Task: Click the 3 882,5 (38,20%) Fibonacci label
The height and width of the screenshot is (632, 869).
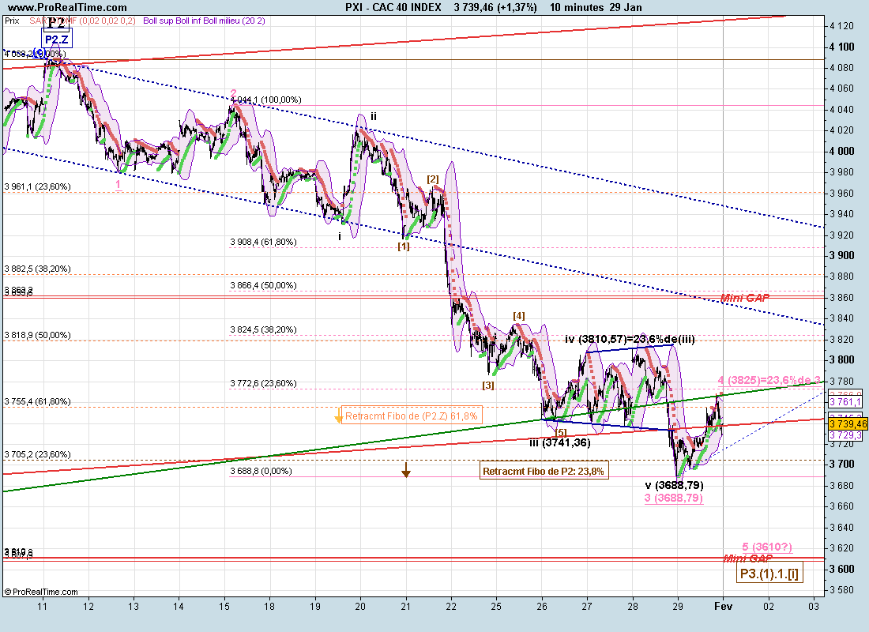Action: coord(38,269)
